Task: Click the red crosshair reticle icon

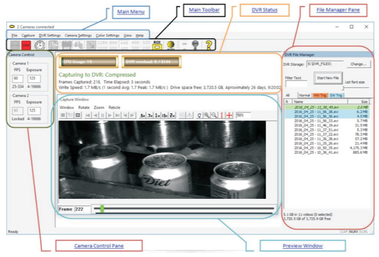Action: [x=228, y=115]
